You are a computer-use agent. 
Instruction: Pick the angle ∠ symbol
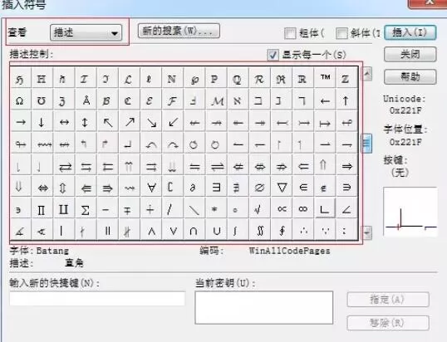[x=346, y=209]
